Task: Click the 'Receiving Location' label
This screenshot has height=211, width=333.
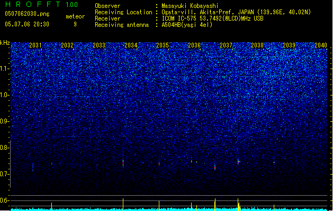Action: click(123, 12)
